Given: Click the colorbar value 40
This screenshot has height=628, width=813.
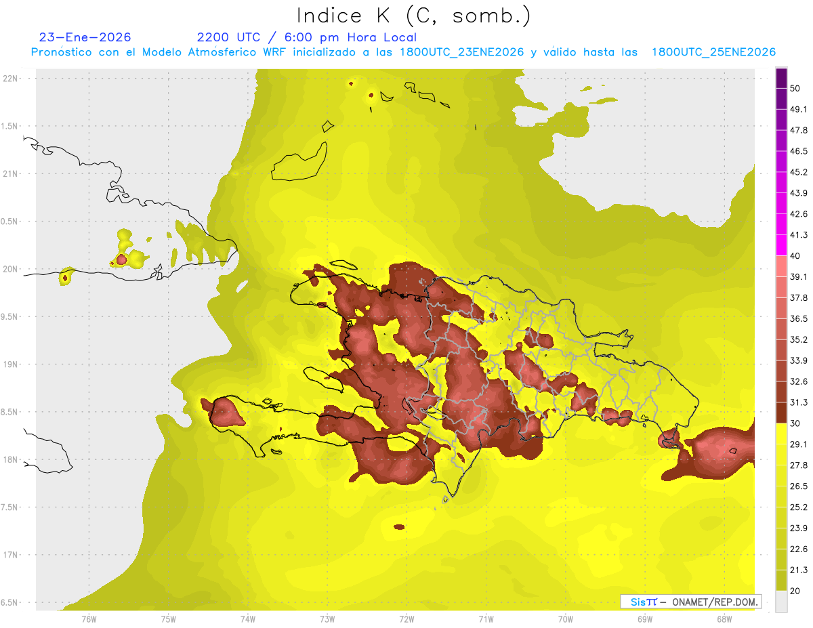Looking at the screenshot, I should (795, 256).
